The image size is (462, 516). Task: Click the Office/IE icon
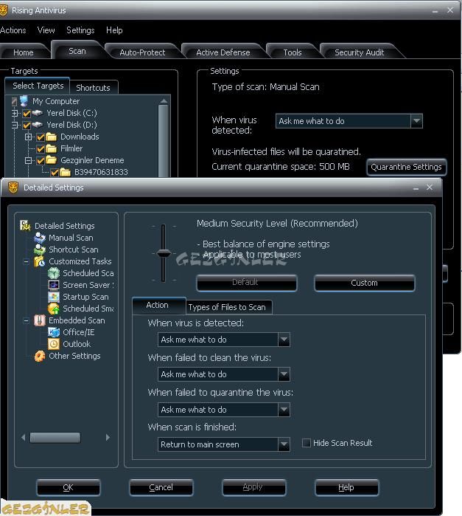point(54,332)
